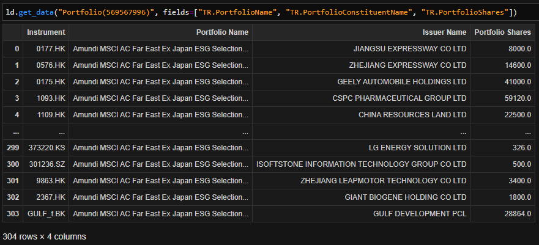
Task: Click issuer LG ENERGY SOLUTION LTD
Action: coord(417,147)
